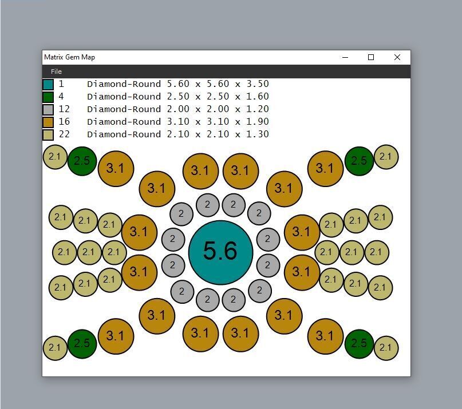The image size is (462, 409).
Task: Select the green 2.5 gem at top left
Action: (82, 161)
